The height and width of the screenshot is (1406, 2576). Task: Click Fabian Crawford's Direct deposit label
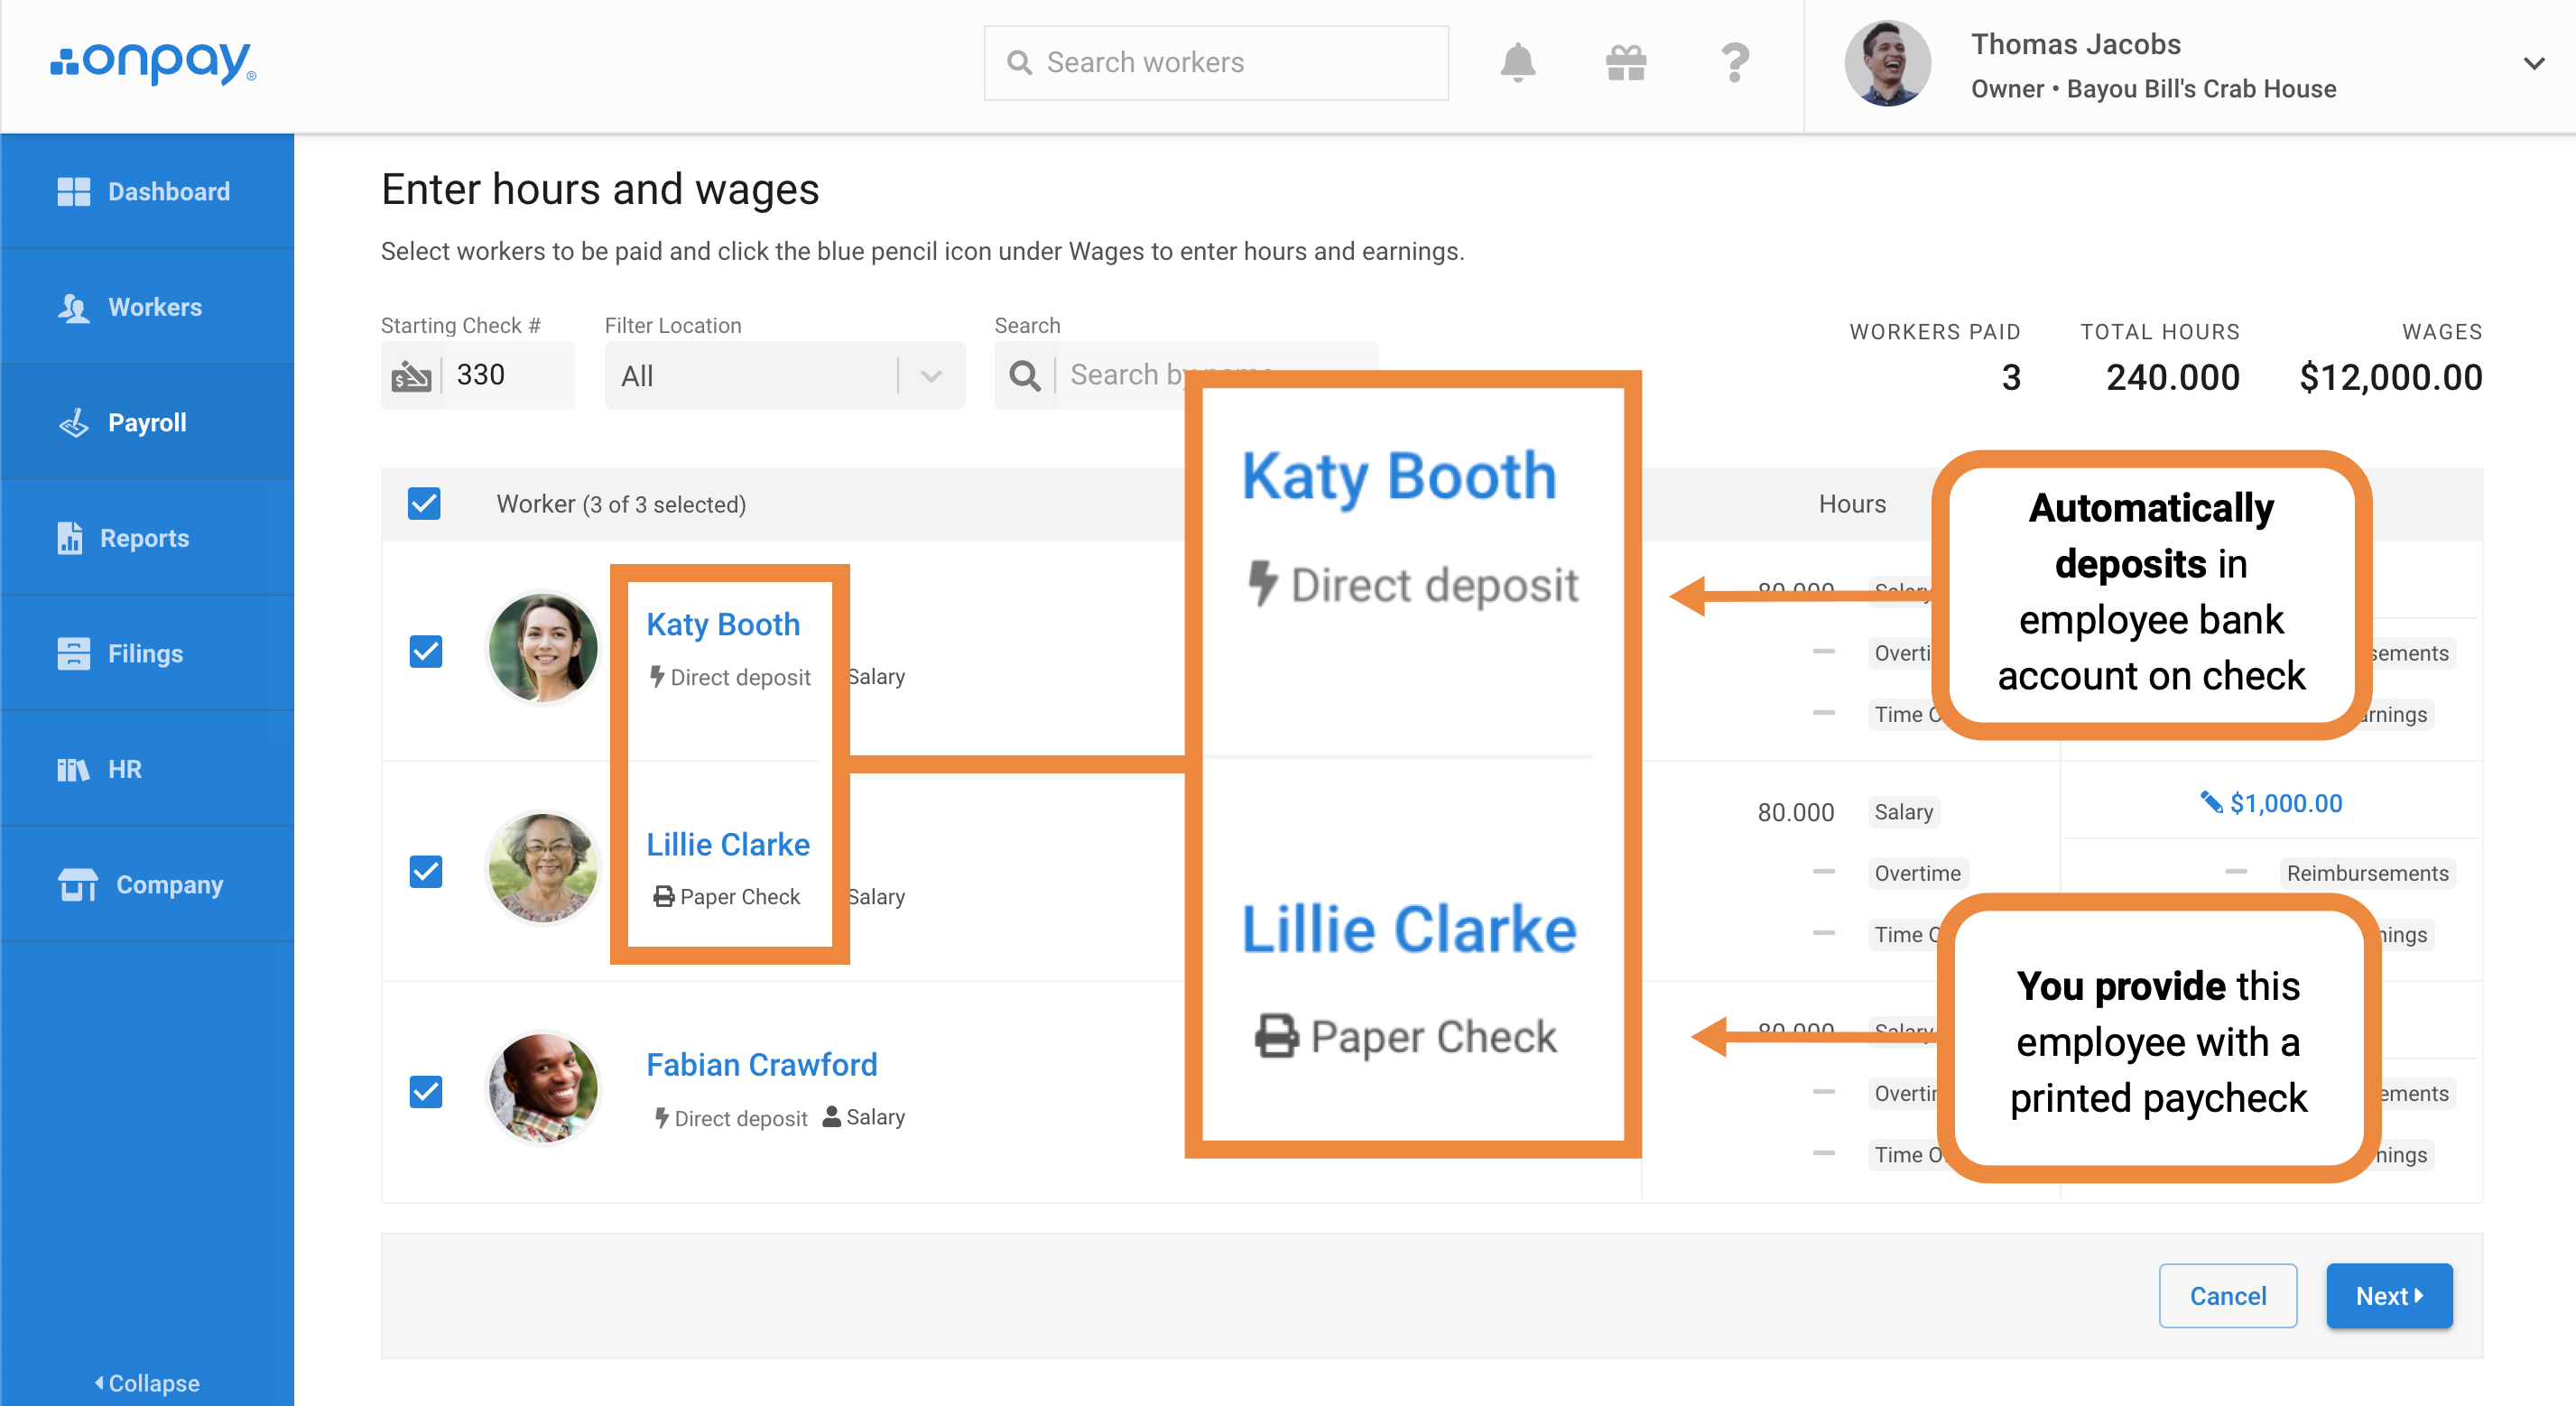tap(730, 1118)
